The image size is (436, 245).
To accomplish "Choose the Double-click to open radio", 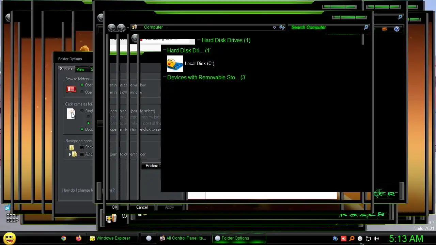I will 82,129.
